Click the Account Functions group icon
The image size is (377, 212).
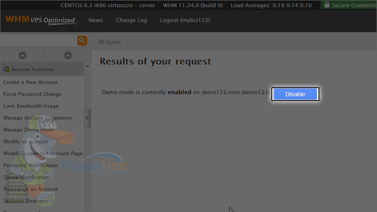tap(6, 70)
